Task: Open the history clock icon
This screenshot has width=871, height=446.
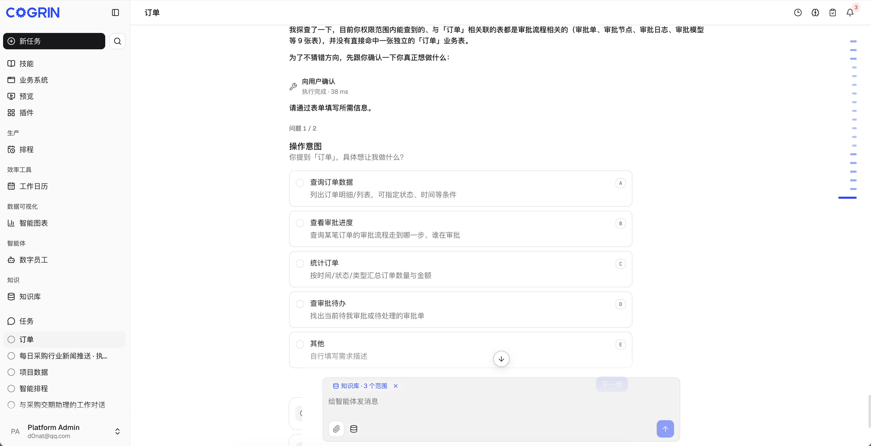Action: pyautogui.click(x=798, y=13)
